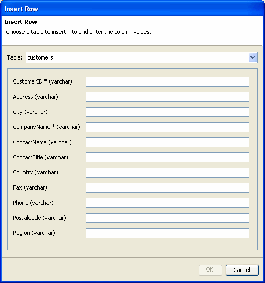The height and width of the screenshot is (283, 265).
Task: Click the Fax text field
Action: coord(167,187)
